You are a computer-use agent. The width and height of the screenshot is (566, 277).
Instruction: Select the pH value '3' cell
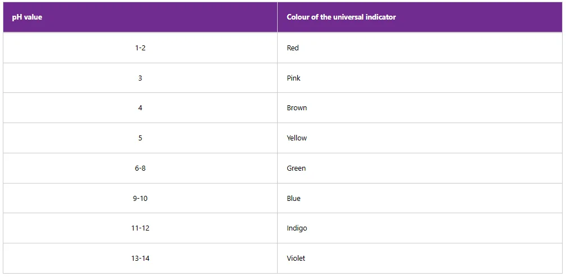[x=140, y=78]
